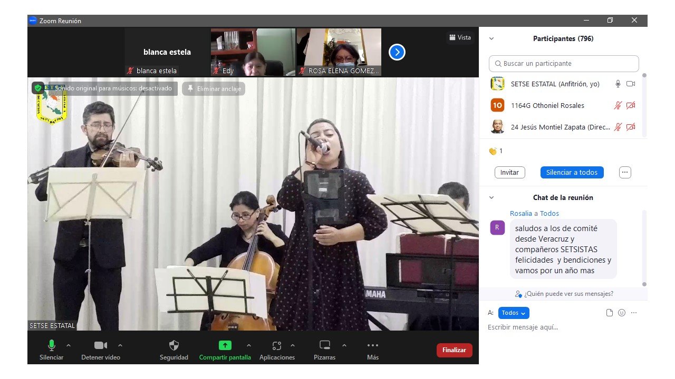Select blanca estela video tile
The image size is (675, 379).
pyautogui.click(x=167, y=52)
